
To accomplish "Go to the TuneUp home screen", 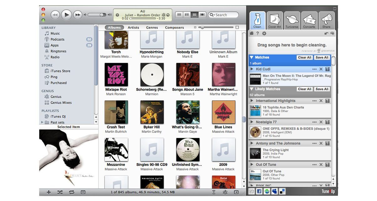I will (x=251, y=33).
